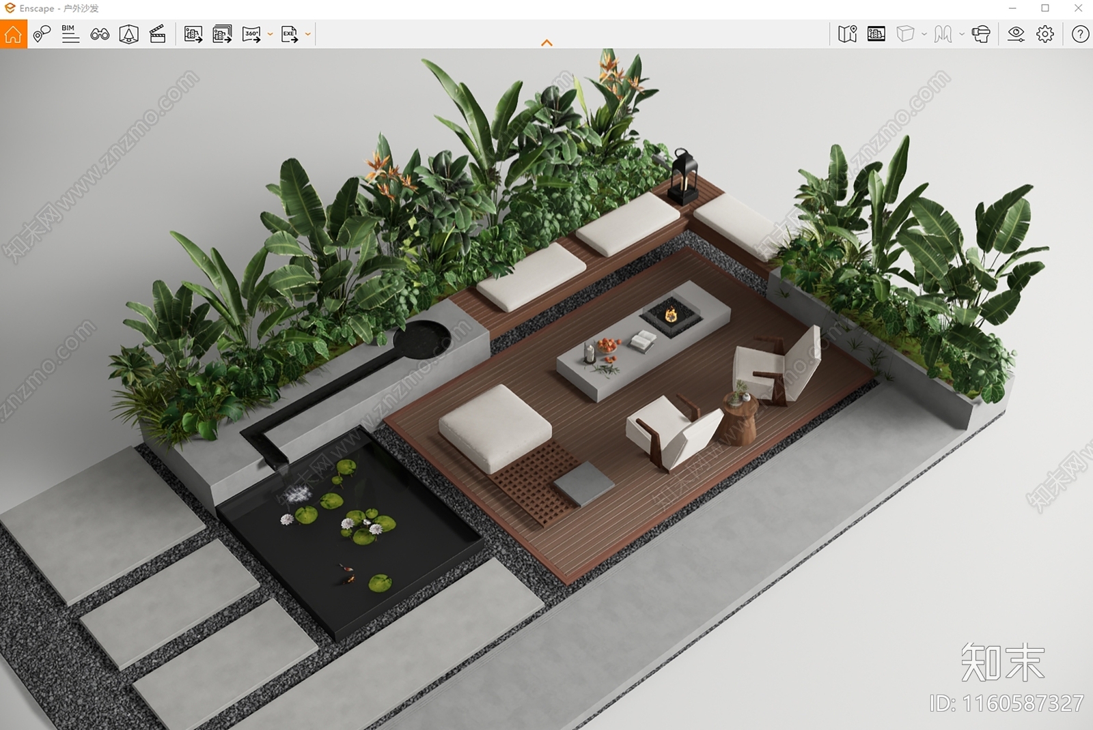Open visual settings eye icon
The width and height of the screenshot is (1093, 730).
[x=1016, y=33]
